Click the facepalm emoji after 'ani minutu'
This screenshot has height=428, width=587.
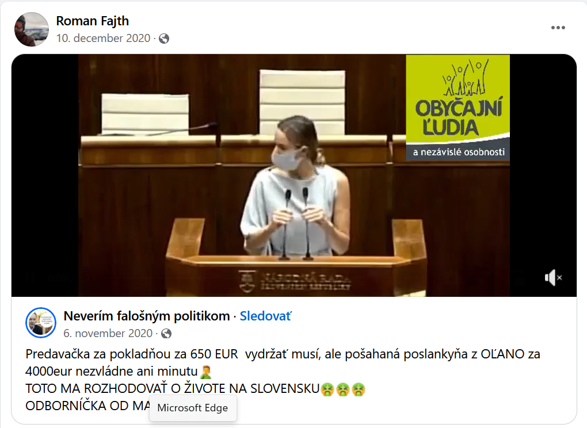coord(206,372)
